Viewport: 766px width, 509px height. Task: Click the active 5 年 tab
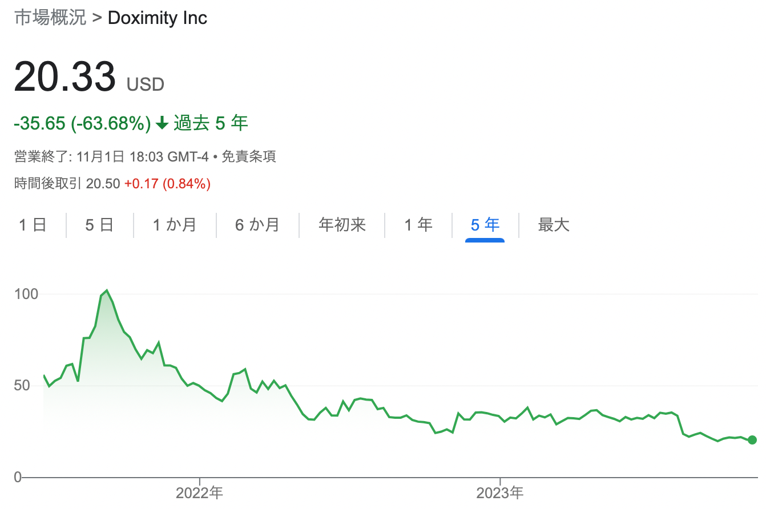click(485, 225)
